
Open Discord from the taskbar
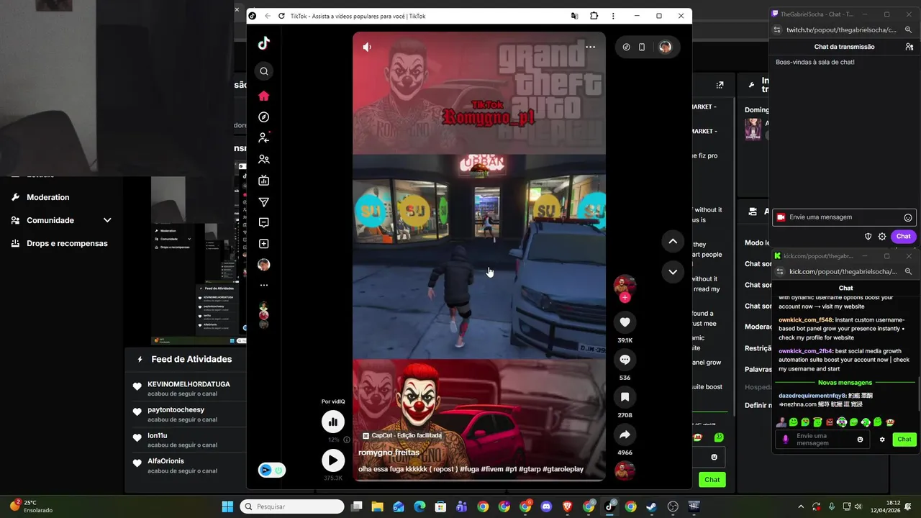click(546, 506)
